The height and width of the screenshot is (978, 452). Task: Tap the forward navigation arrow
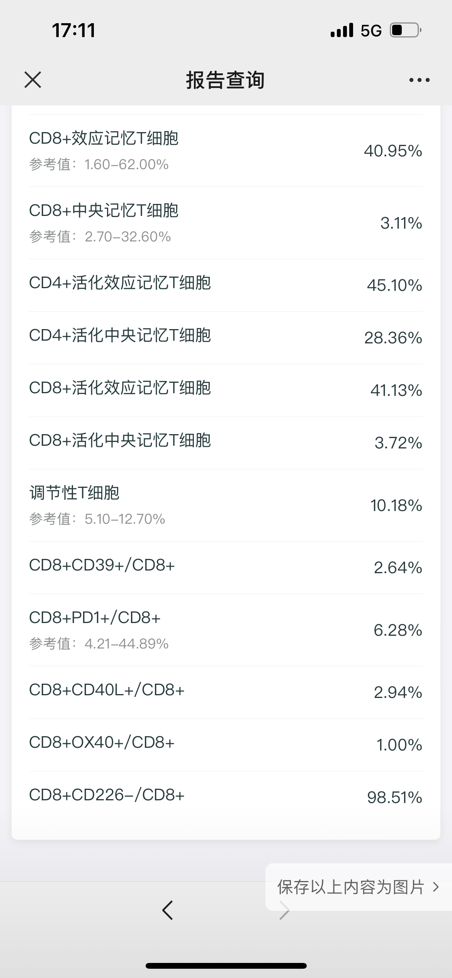[x=284, y=910]
